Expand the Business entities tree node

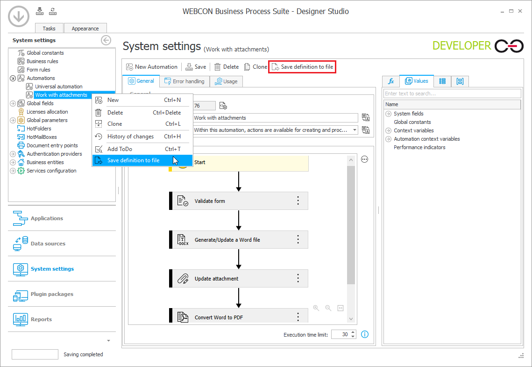coord(13,162)
